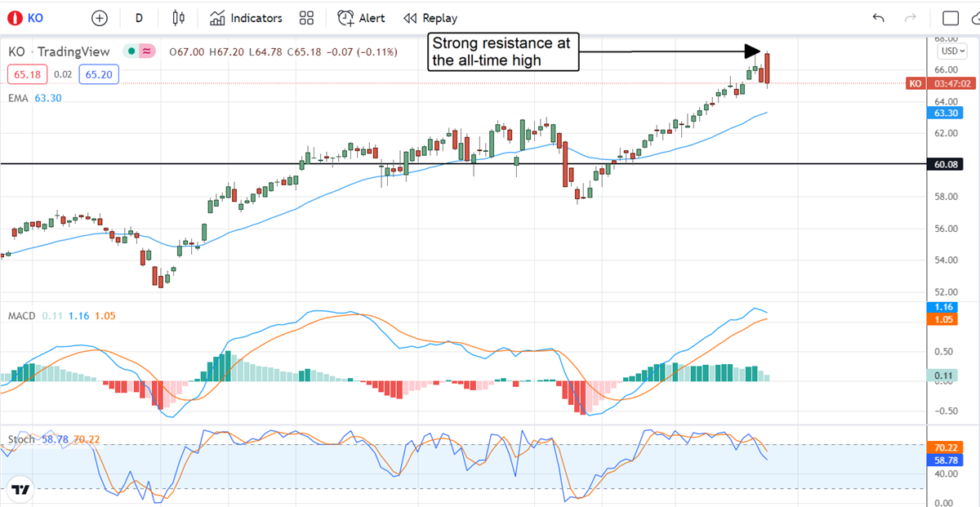Open the candlestick chart style selector
This screenshot has width=980, height=507.
179,18
